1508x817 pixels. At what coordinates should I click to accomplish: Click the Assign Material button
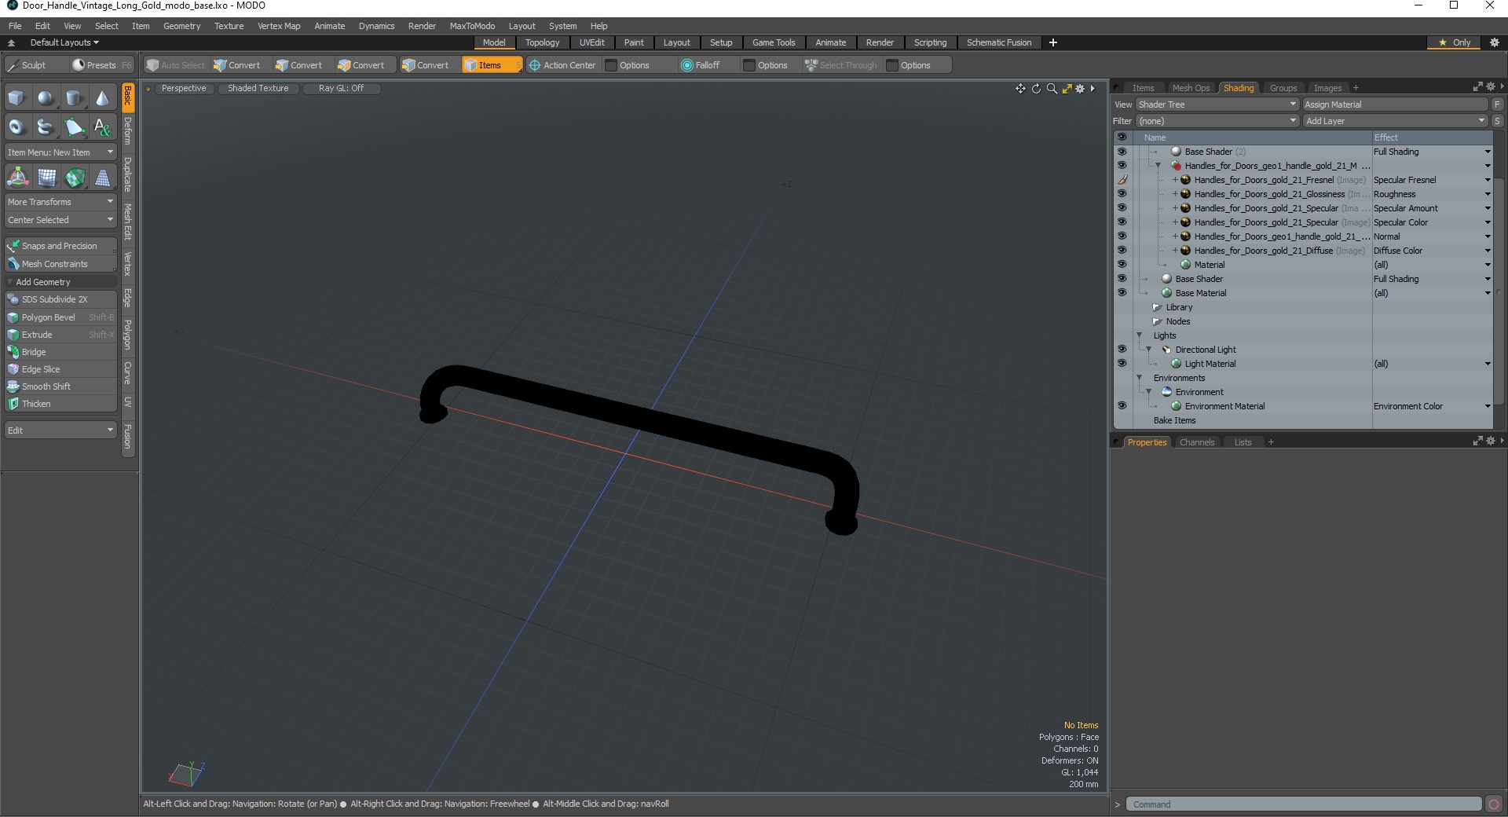tap(1395, 104)
